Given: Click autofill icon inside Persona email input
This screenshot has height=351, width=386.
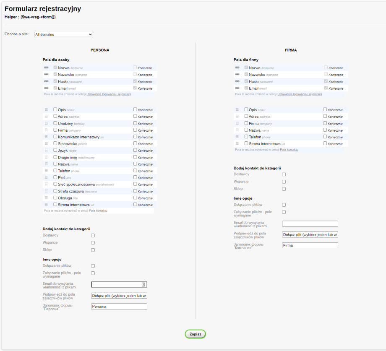Looking at the screenshot, I should pos(143,284).
